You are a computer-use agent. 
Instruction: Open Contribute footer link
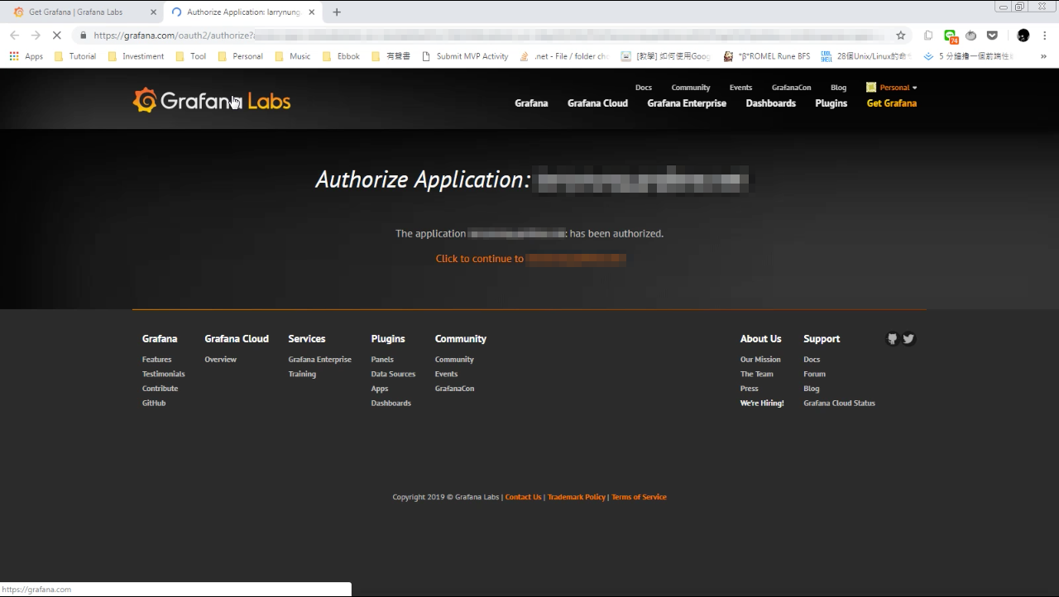coord(160,389)
